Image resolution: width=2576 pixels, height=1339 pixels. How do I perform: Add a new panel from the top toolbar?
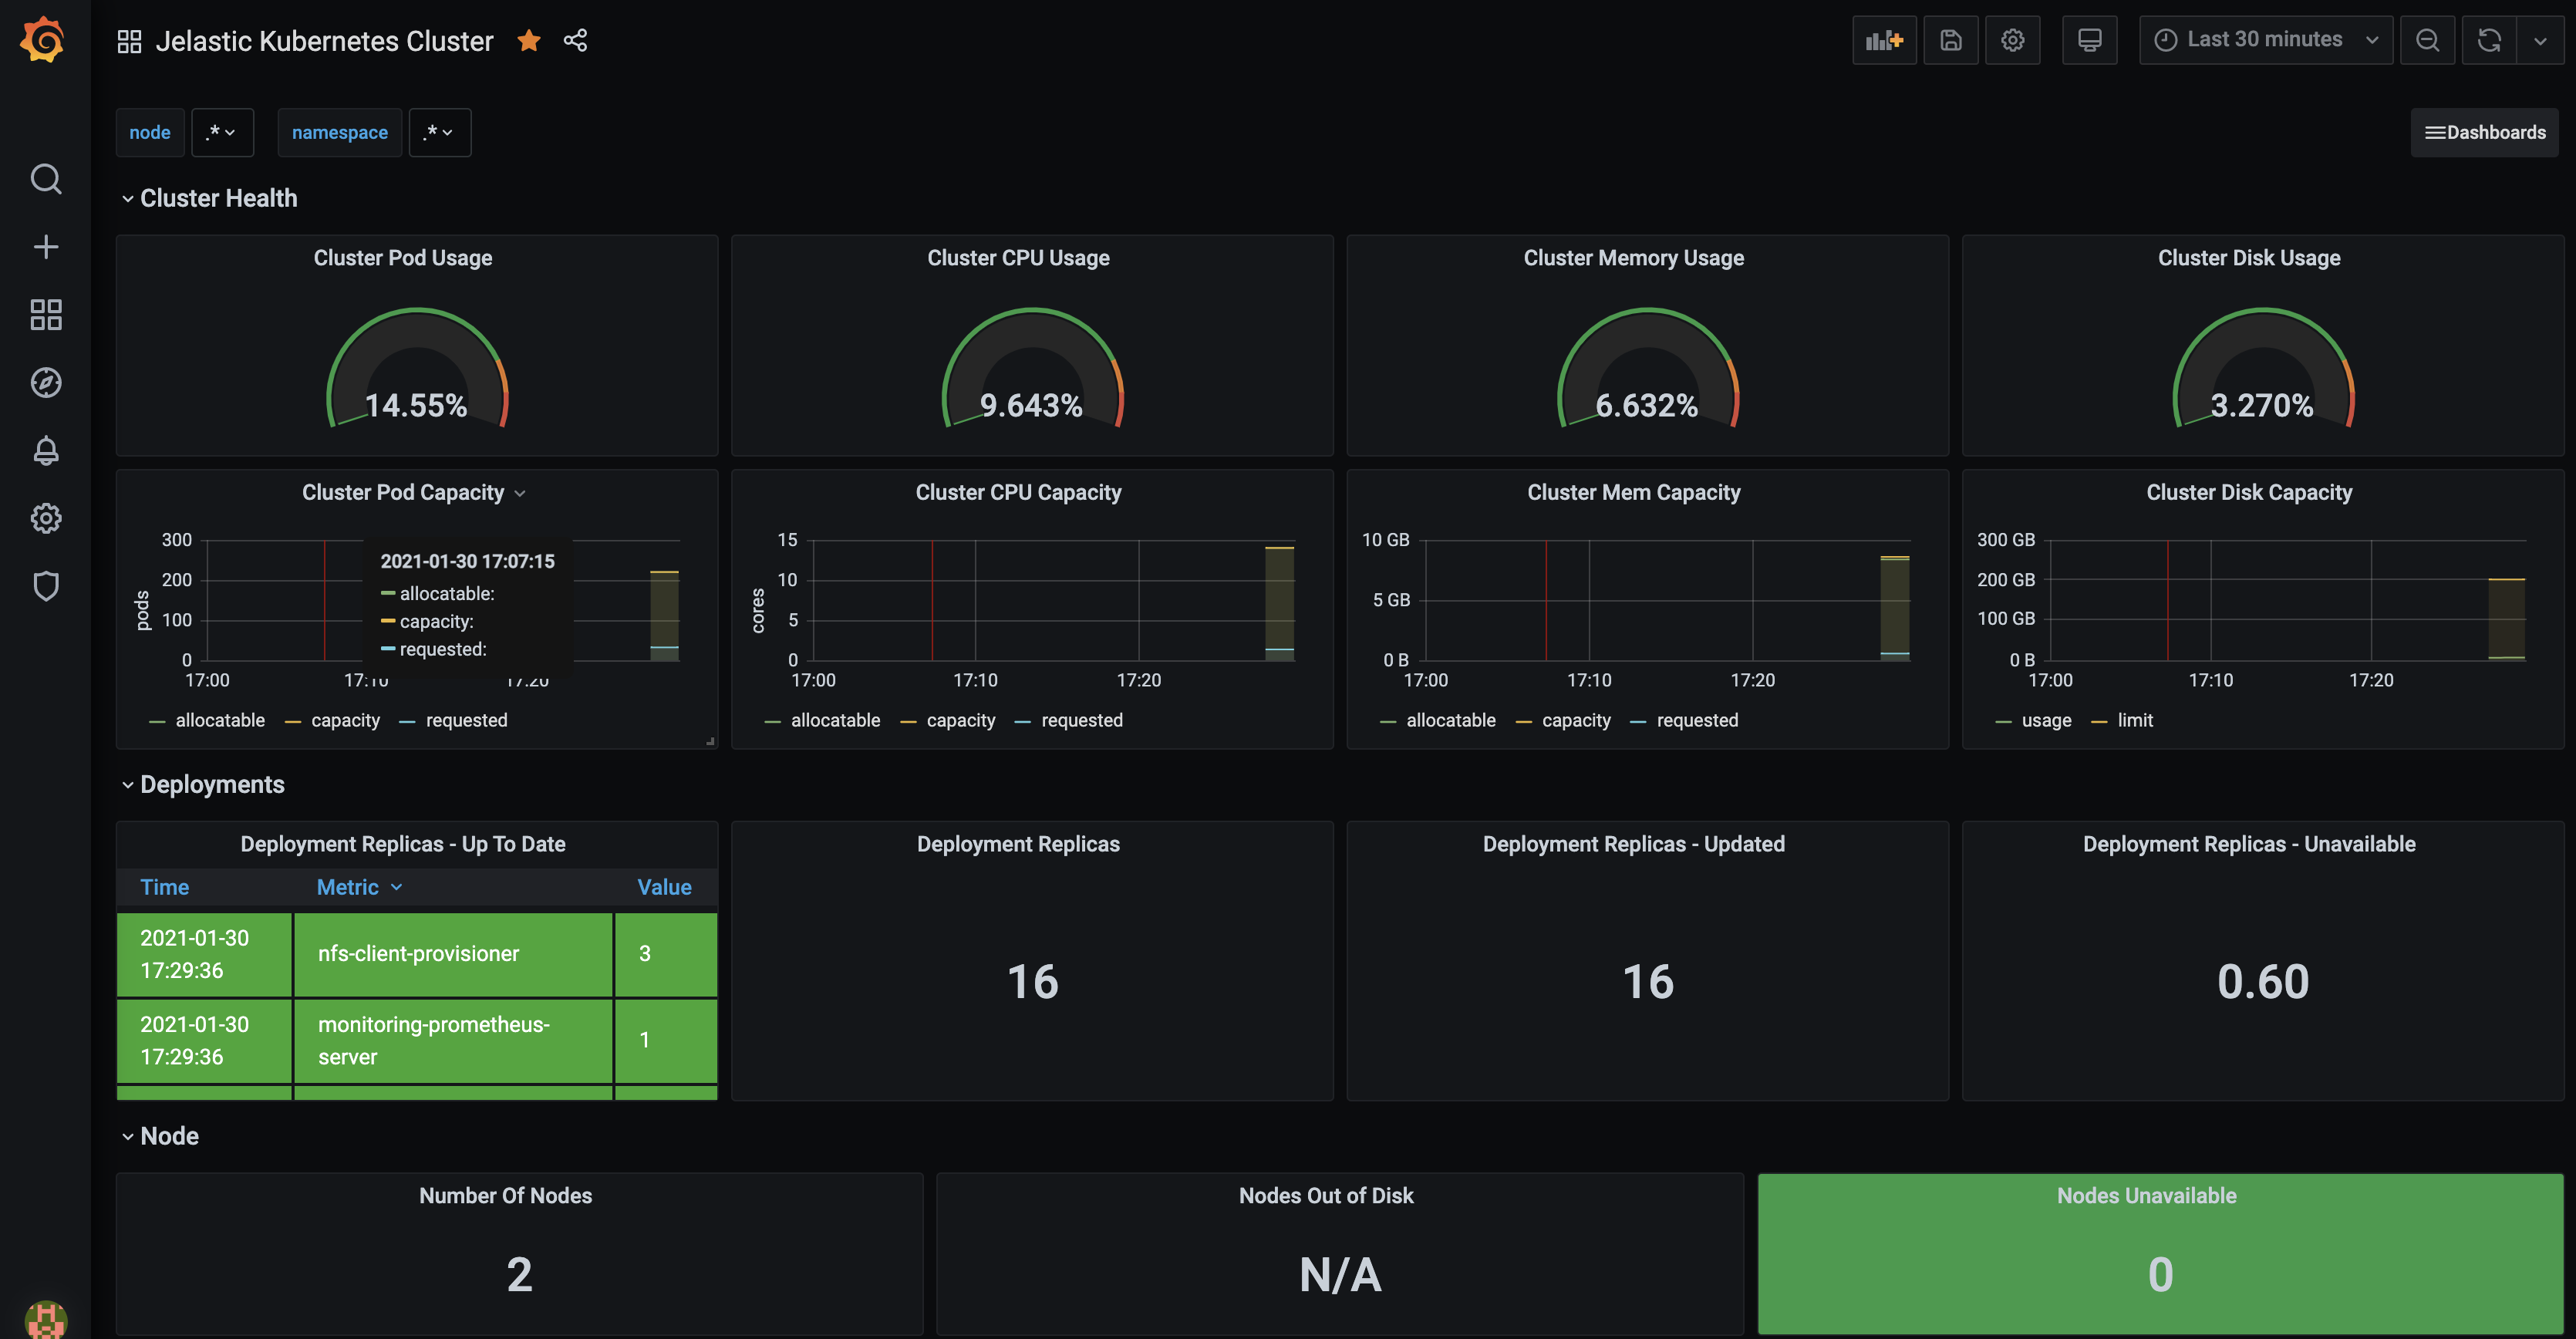(x=1884, y=40)
